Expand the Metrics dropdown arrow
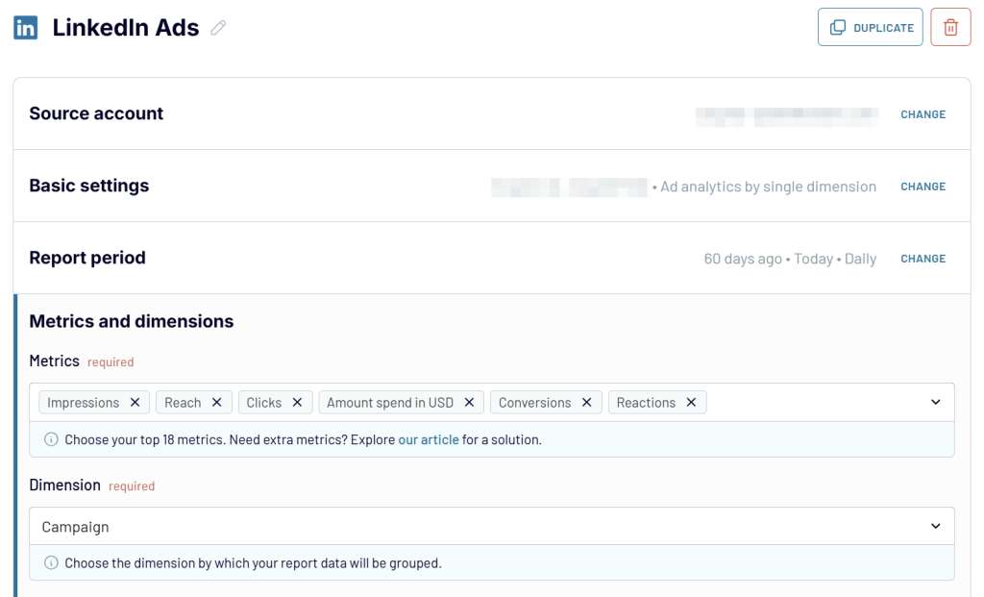The image size is (984, 597). (x=935, y=402)
